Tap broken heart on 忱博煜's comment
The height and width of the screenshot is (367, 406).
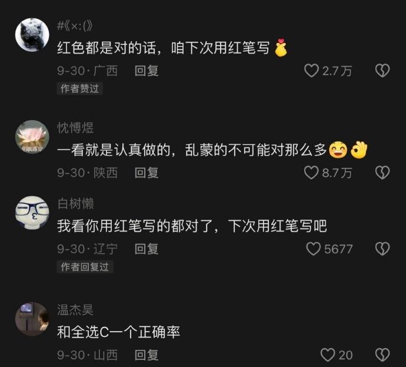(382, 173)
